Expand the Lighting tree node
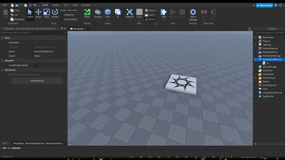Viewport: 285px width, 160px height. coord(256,44)
